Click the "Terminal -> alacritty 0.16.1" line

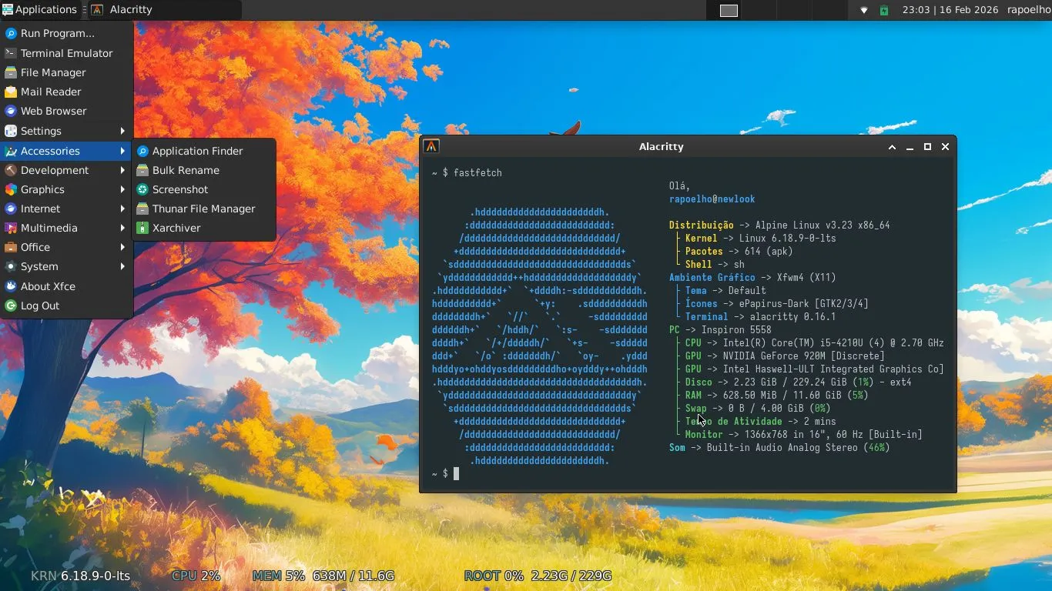761,316
